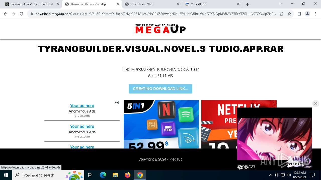The width and height of the screenshot is (321, 180).
Task: Launch Firefox from the taskbar
Action: point(128,175)
